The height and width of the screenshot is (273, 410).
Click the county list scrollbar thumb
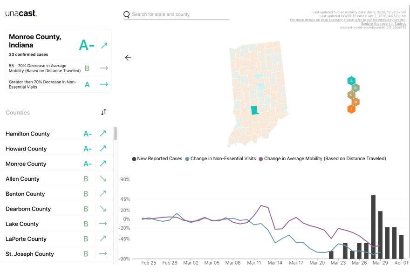point(116,134)
